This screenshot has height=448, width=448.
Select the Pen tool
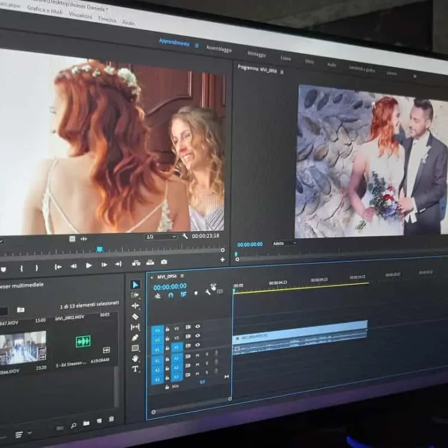tap(135, 337)
